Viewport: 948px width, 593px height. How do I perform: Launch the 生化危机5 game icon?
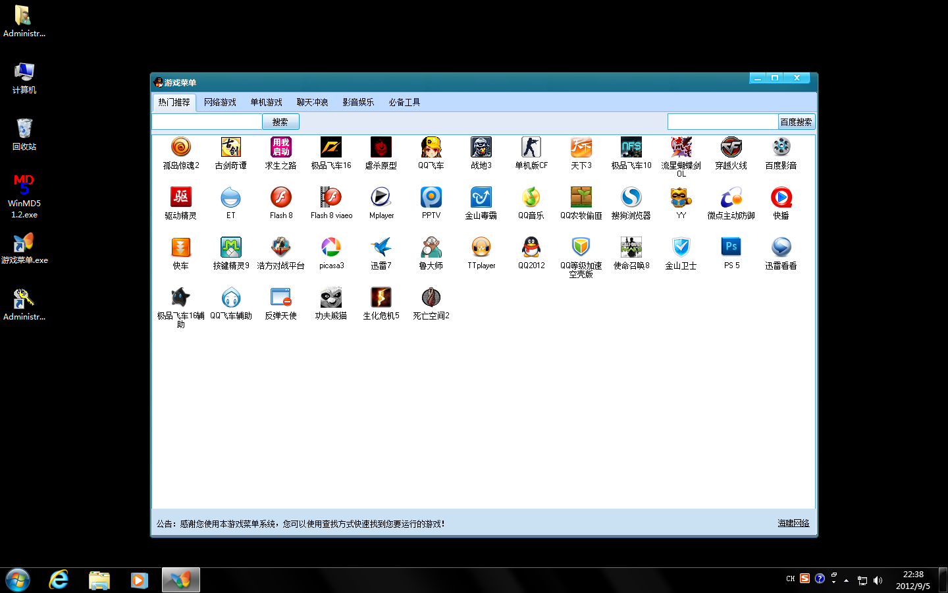click(x=381, y=297)
